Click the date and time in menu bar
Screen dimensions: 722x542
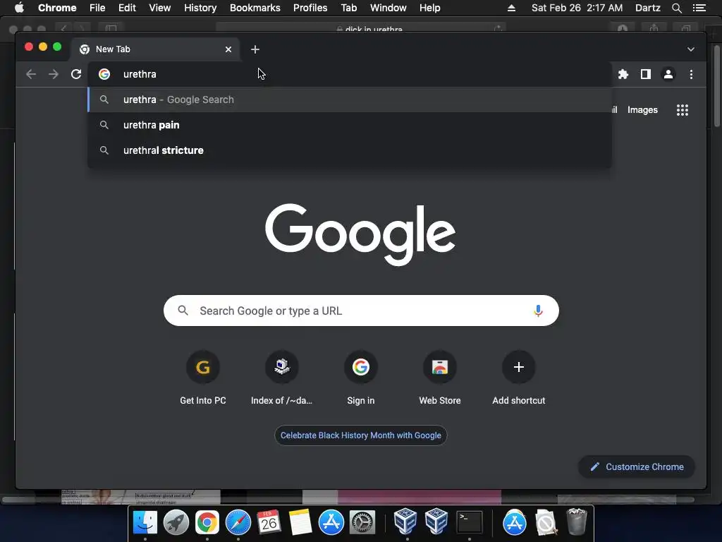[577, 8]
